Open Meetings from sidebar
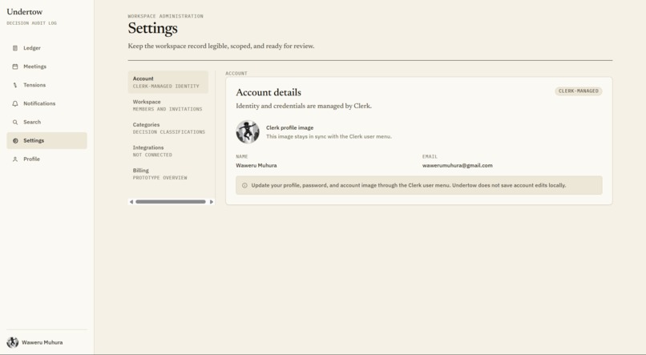 tap(47, 67)
